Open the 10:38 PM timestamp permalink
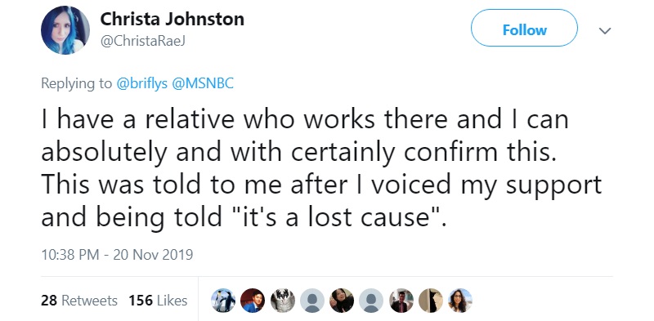 [x=117, y=254]
